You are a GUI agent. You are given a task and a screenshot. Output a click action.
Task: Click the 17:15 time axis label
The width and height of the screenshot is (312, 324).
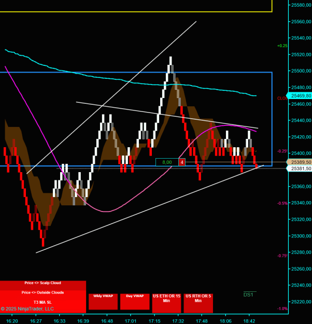tap(154, 321)
